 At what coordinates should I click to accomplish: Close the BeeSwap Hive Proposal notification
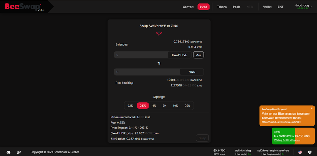(x=312, y=108)
